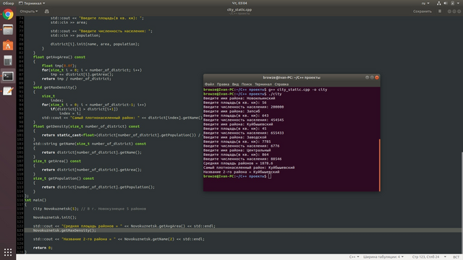The height and width of the screenshot is (260, 463).
Task: Open the Файл menu in terminal
Action: tap(209, 84)
